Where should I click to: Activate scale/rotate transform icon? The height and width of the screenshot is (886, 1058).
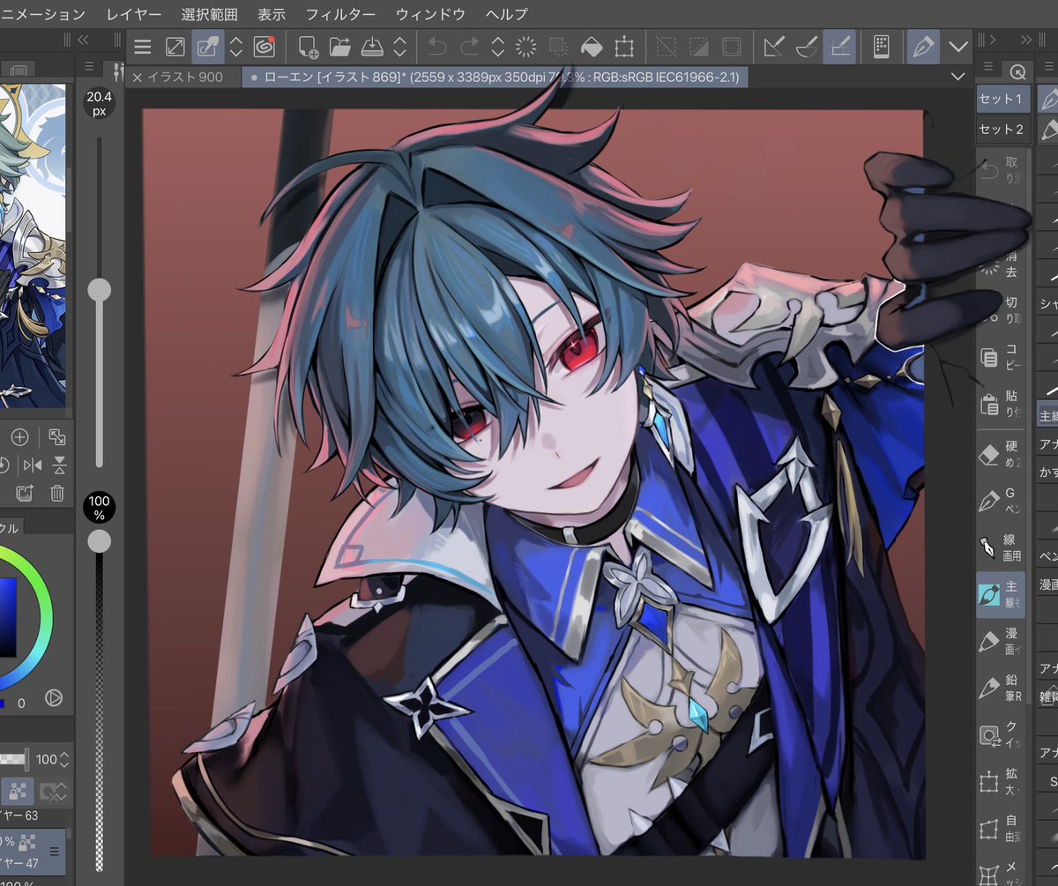[x=624, y=47]
